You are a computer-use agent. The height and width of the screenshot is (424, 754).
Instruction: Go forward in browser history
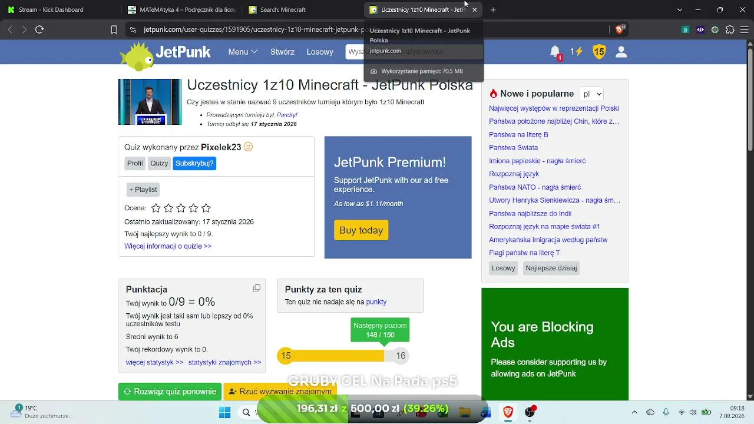24,29
